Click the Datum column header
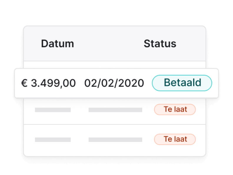Image resolution: width=233 pixels, height=175 pixels. (57, 44)
